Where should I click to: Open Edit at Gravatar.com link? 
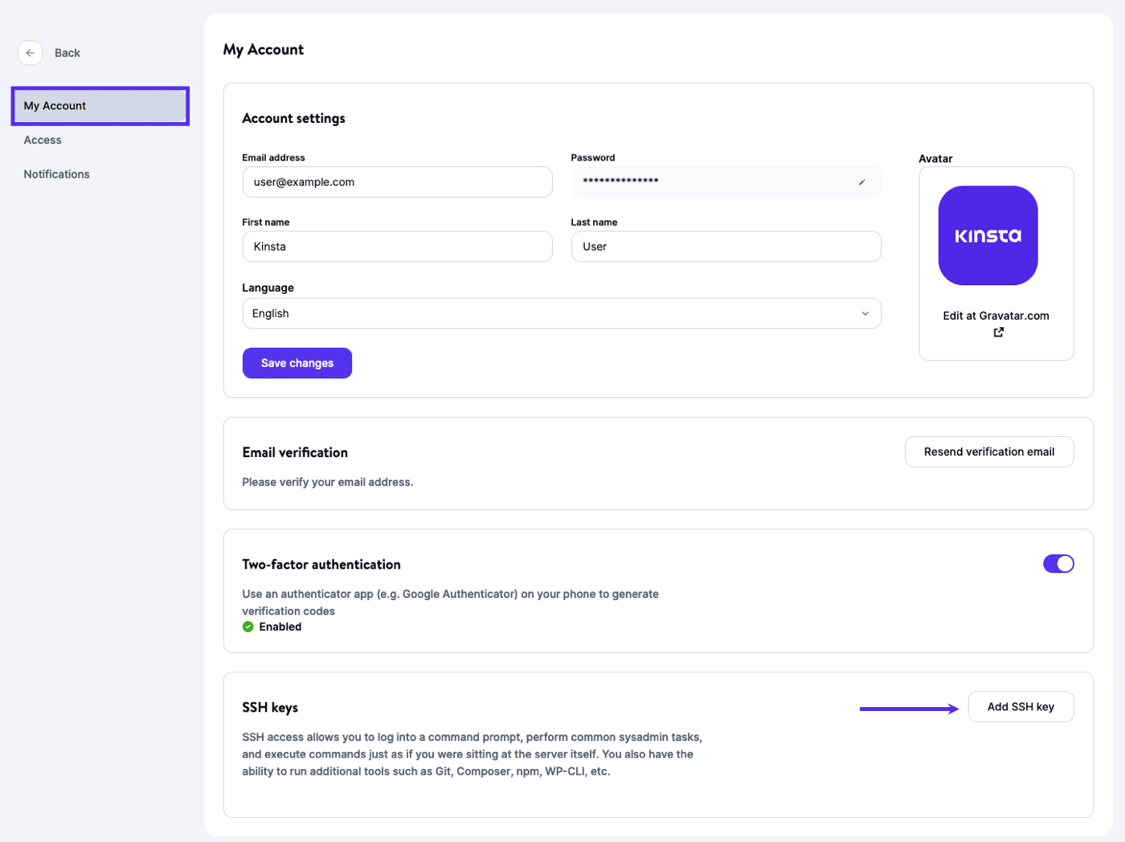click(996, 316)
